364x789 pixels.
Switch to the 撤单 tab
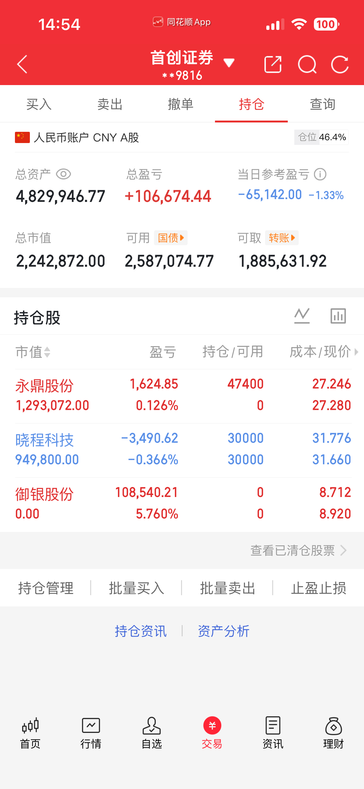point(181,104)
